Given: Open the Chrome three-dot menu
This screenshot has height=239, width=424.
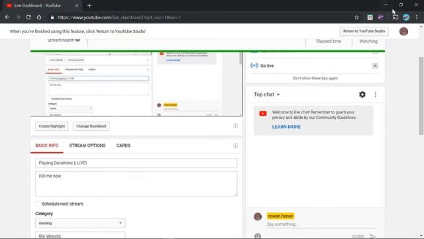Looking at the screenshot, I should point(417,17).
